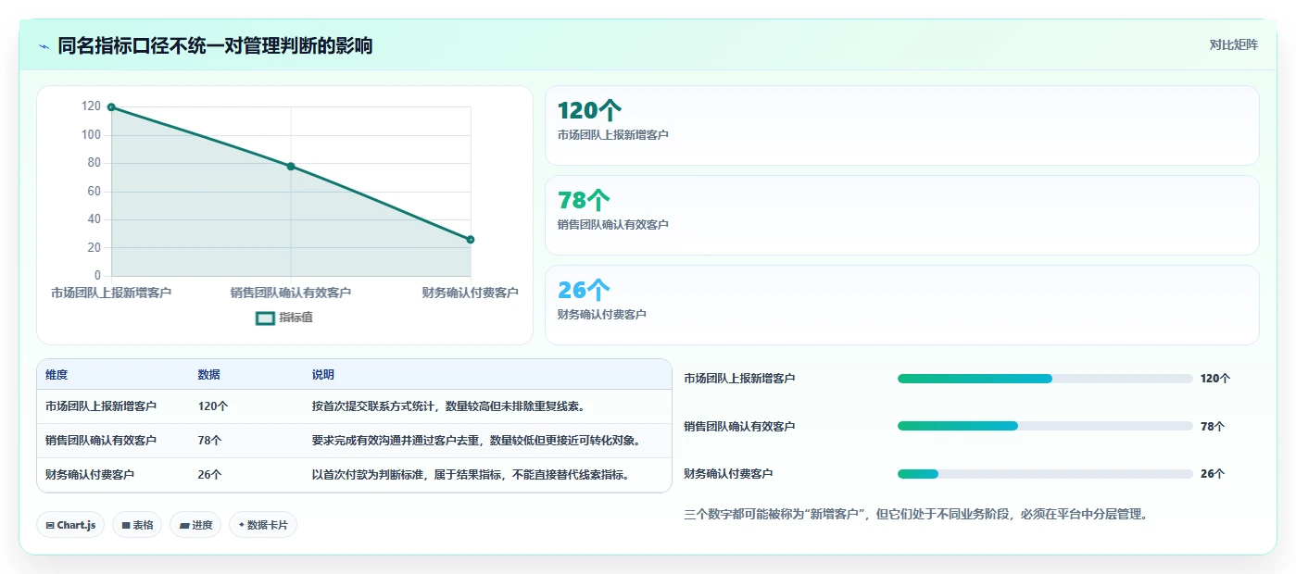Click the 财务确认付费客户 progress bar
Viewport: 1296px width, 574px height.
pyautogui.click(x=1045, y=474)
